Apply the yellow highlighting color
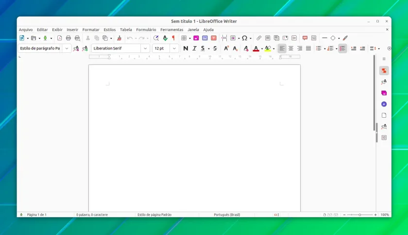 (x=268, y=48)
